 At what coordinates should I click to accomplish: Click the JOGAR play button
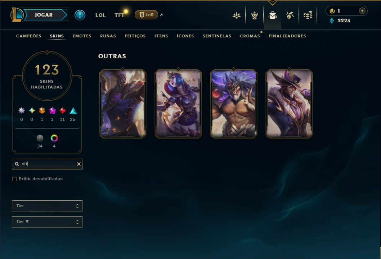[44, 15]
